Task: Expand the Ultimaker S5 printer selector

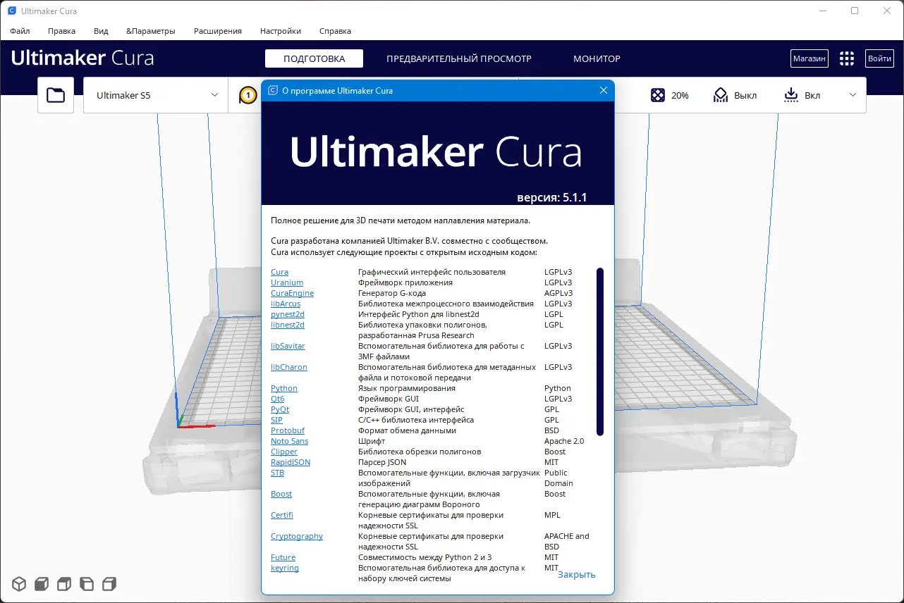Action: [x=156, y=95]
